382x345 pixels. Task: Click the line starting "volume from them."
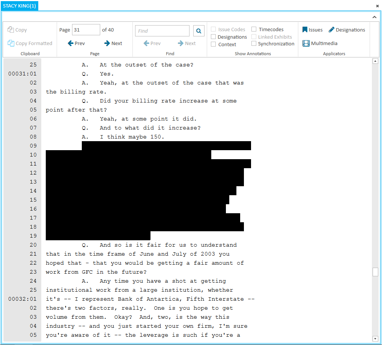pos(138,317)
